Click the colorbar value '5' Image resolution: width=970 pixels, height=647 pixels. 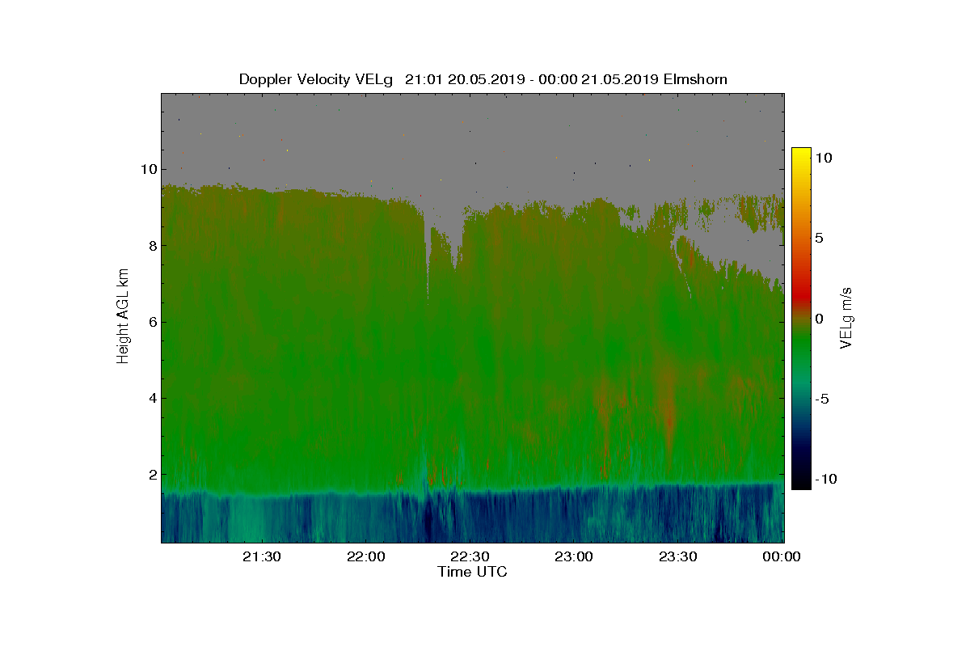[x=819, y=239]
